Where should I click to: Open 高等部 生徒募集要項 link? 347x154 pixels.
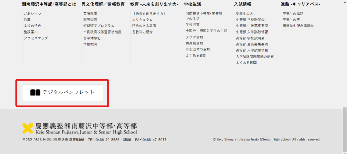pos(252,44)
